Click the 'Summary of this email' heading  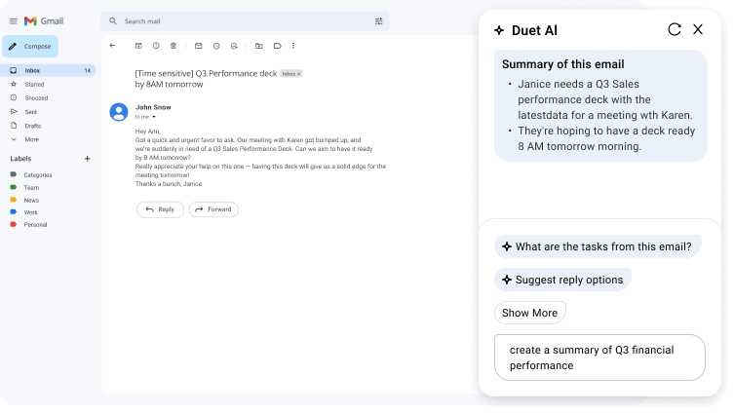coord(563,64)
